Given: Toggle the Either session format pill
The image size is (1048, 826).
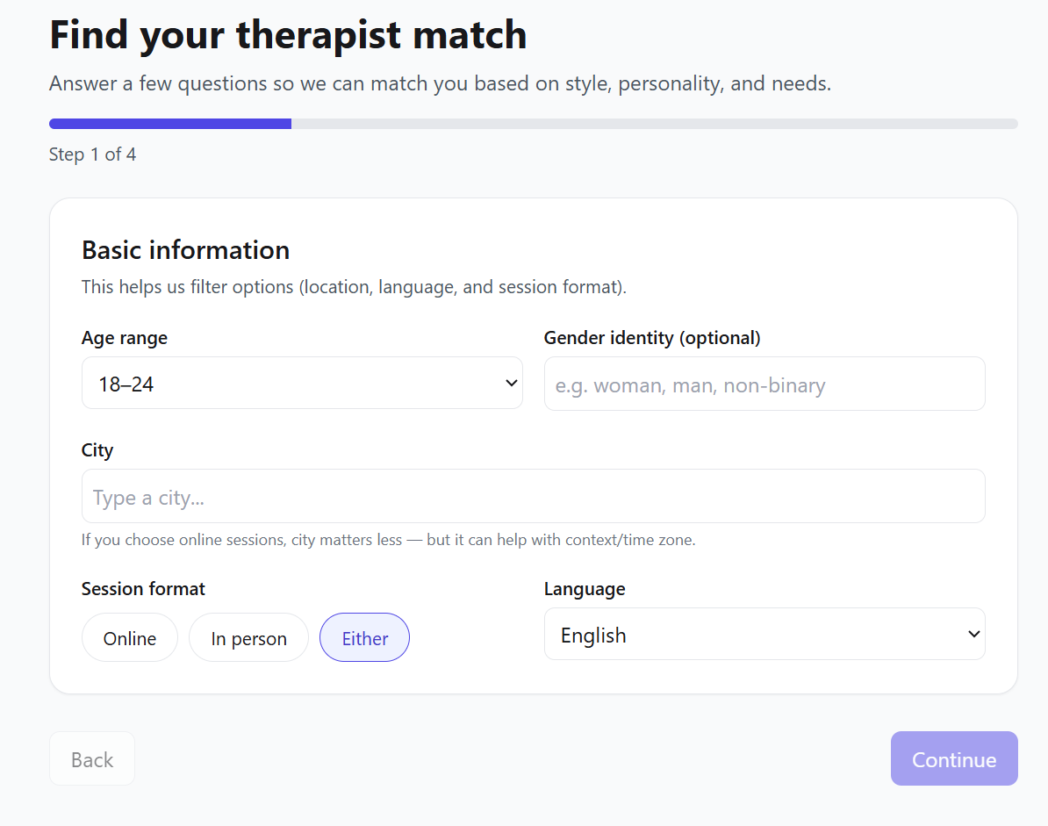Looking at the screenshot, I should (x=364, y=638).
